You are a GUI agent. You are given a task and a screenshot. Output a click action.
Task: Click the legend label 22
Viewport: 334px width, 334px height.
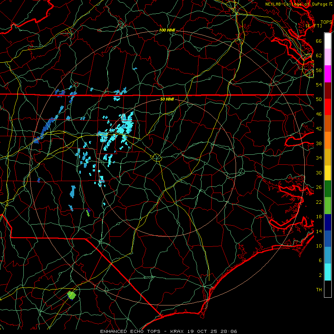[x=319, y=202]
